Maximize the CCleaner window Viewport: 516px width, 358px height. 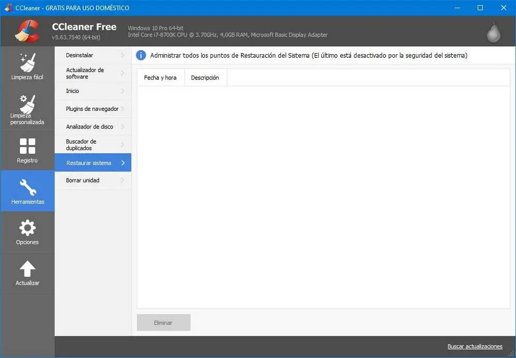(x=480, y=8)
